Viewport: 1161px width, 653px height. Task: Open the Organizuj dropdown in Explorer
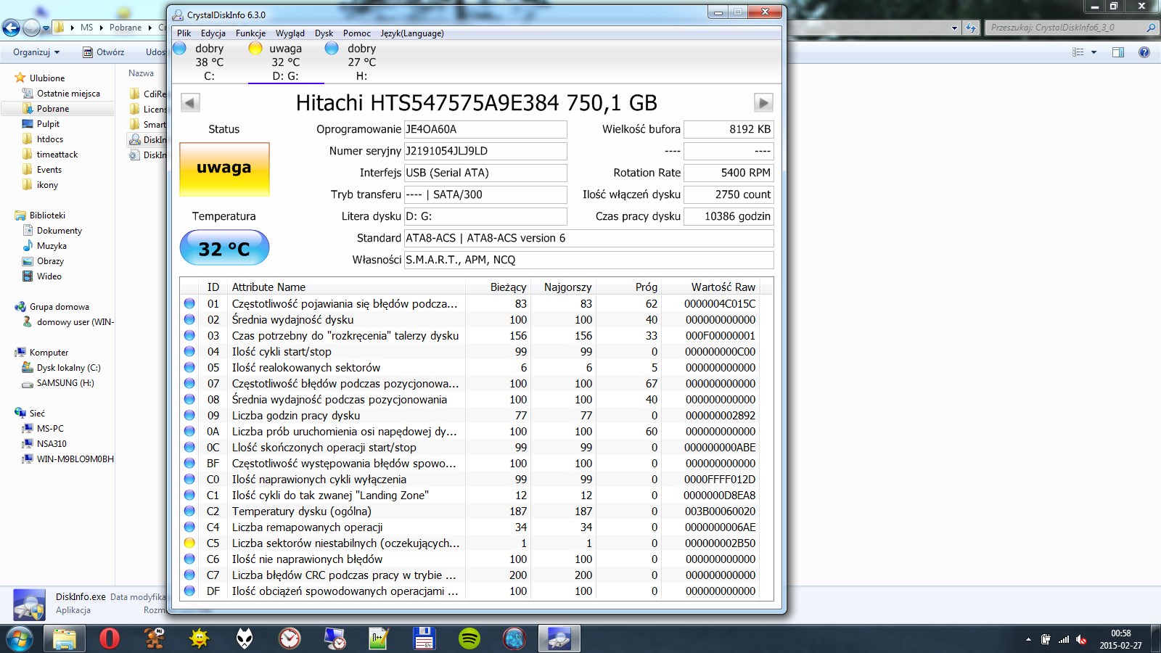[x=36, y=52]
